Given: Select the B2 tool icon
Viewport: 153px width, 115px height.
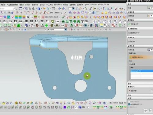Looking at the screenshot, I should coord(42,21).
